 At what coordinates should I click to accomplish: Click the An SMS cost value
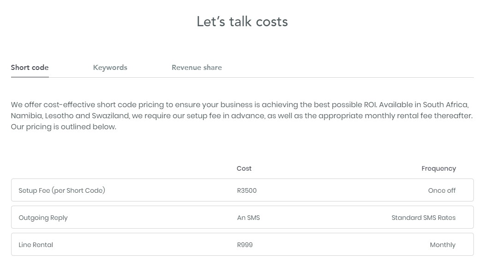(248, 218)
